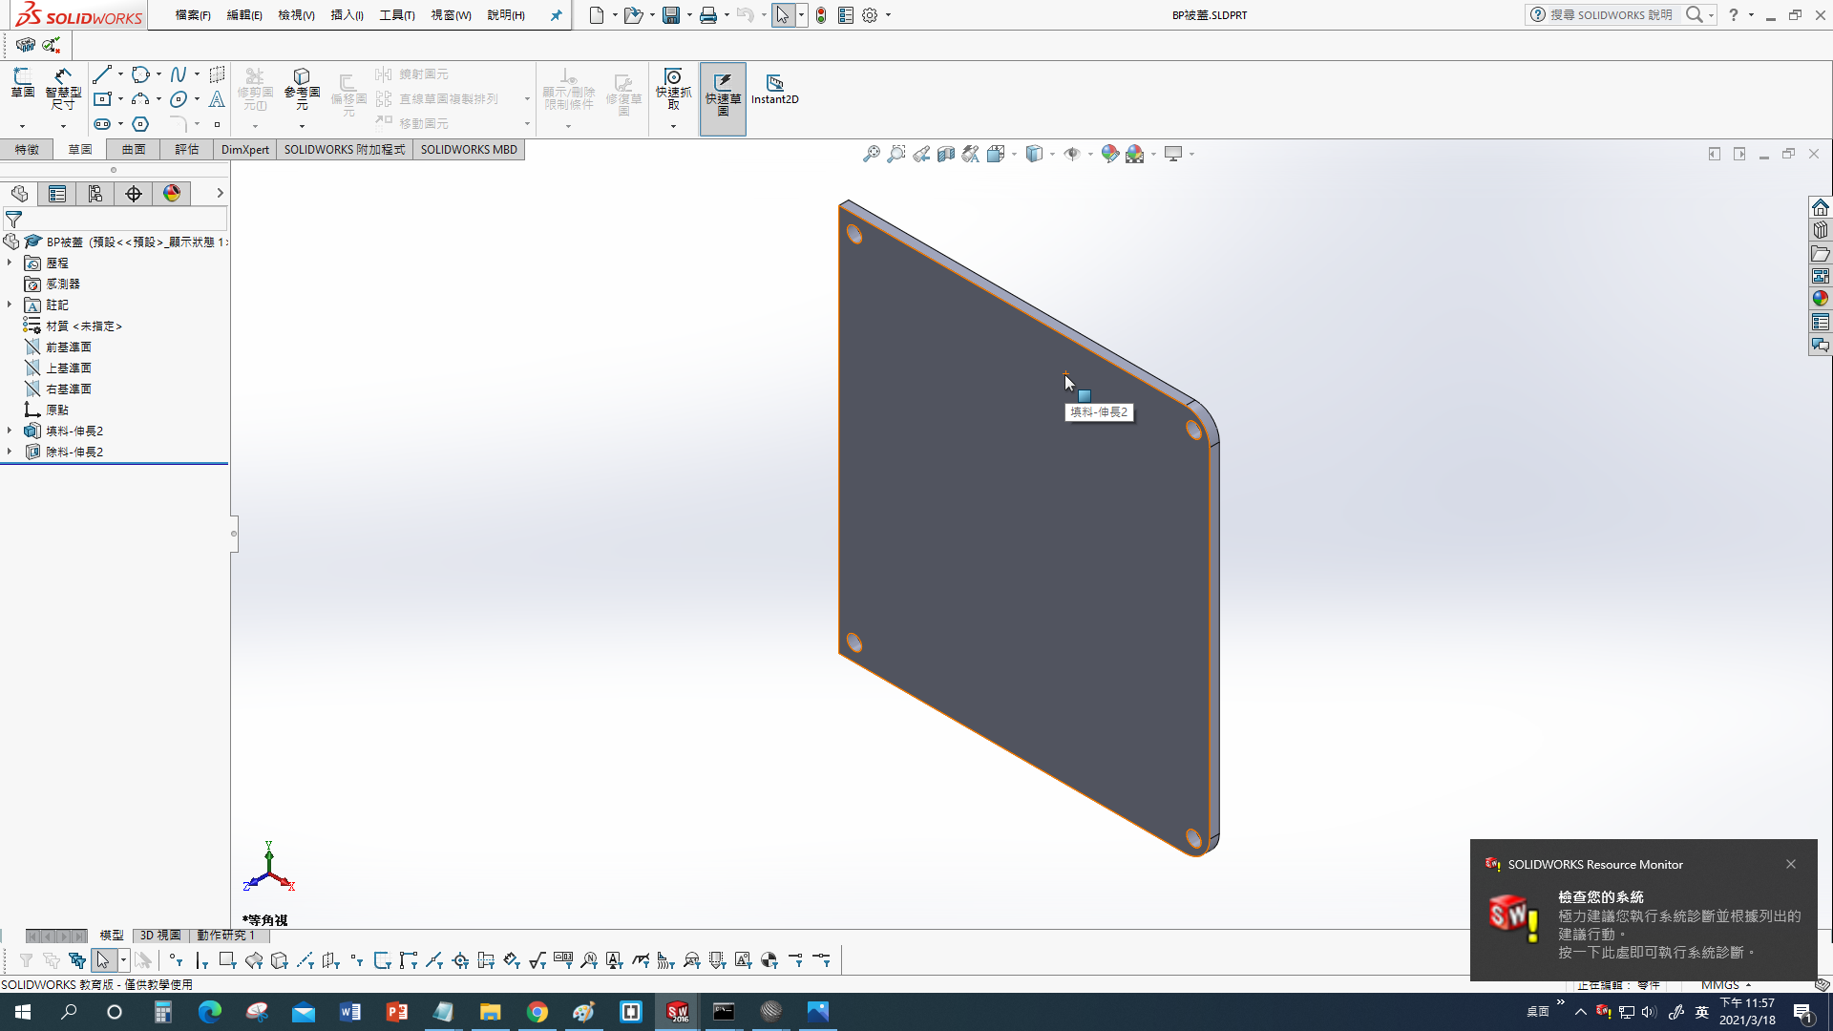
Task: Switch to the 3D 視圖 bottom tab
Action: [160, 936]
